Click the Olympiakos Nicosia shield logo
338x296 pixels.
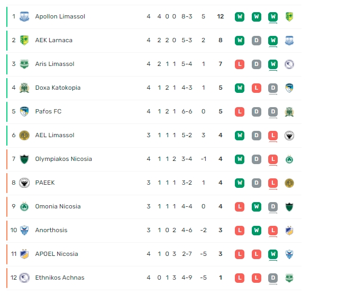(24, 159)
